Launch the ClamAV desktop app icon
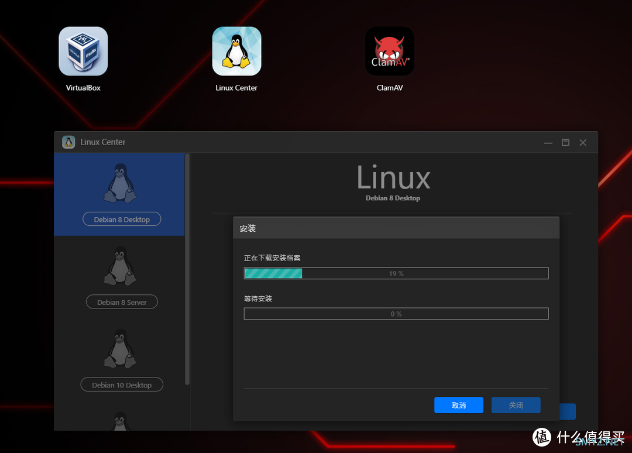This screenshot has height=453, width=632. [x=390, y=51]
